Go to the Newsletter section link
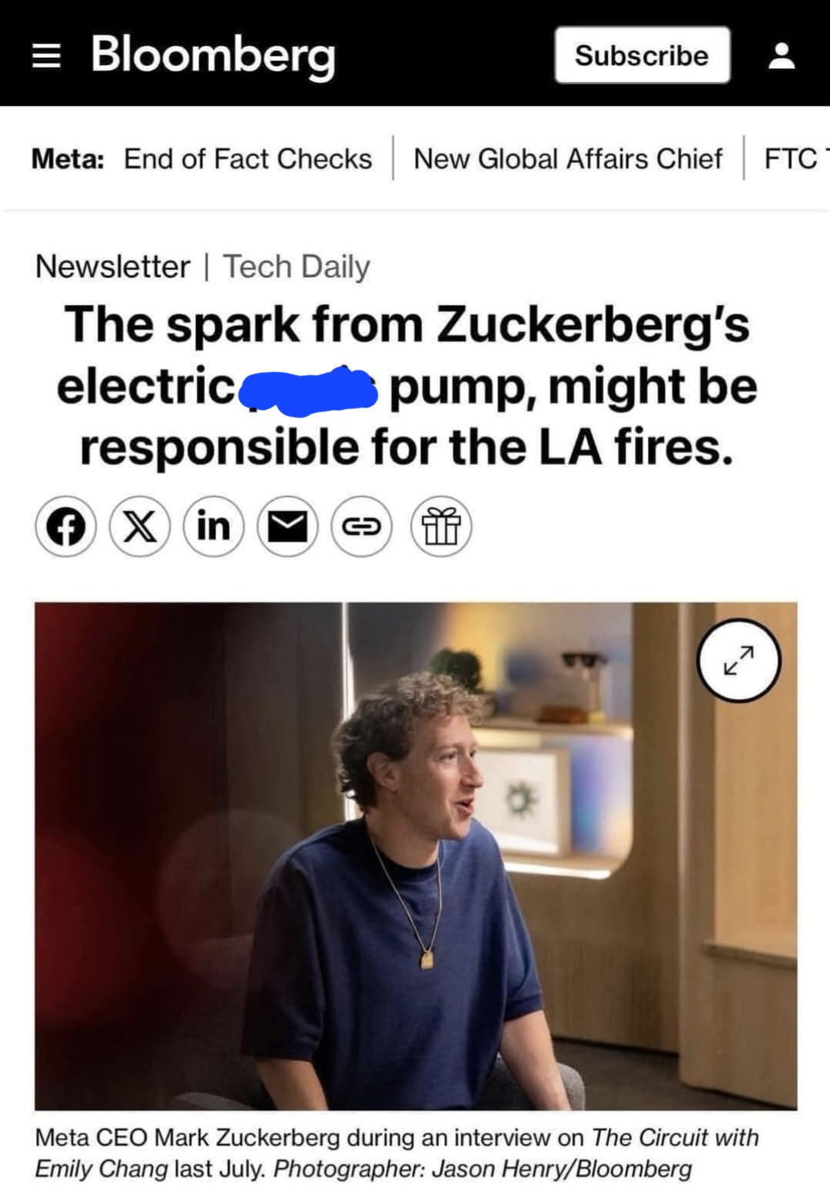Viewport: 830px width, 1187px height. click(112, 267)
